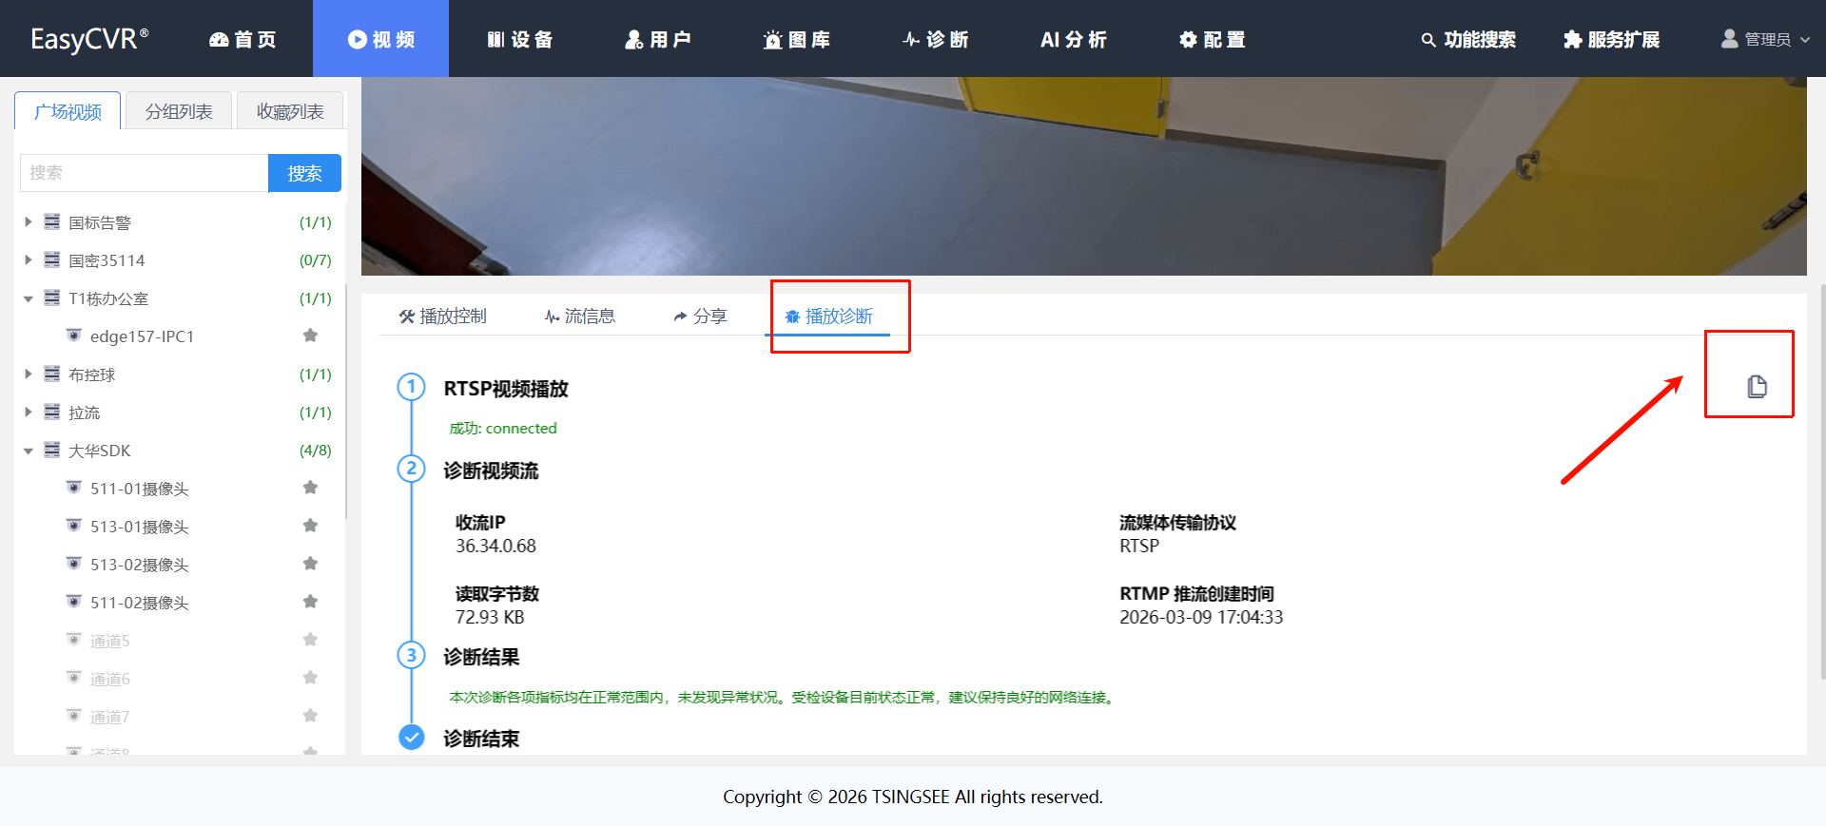
Task: Open 功能搜索 in the header
Action: pos(1468,39)
